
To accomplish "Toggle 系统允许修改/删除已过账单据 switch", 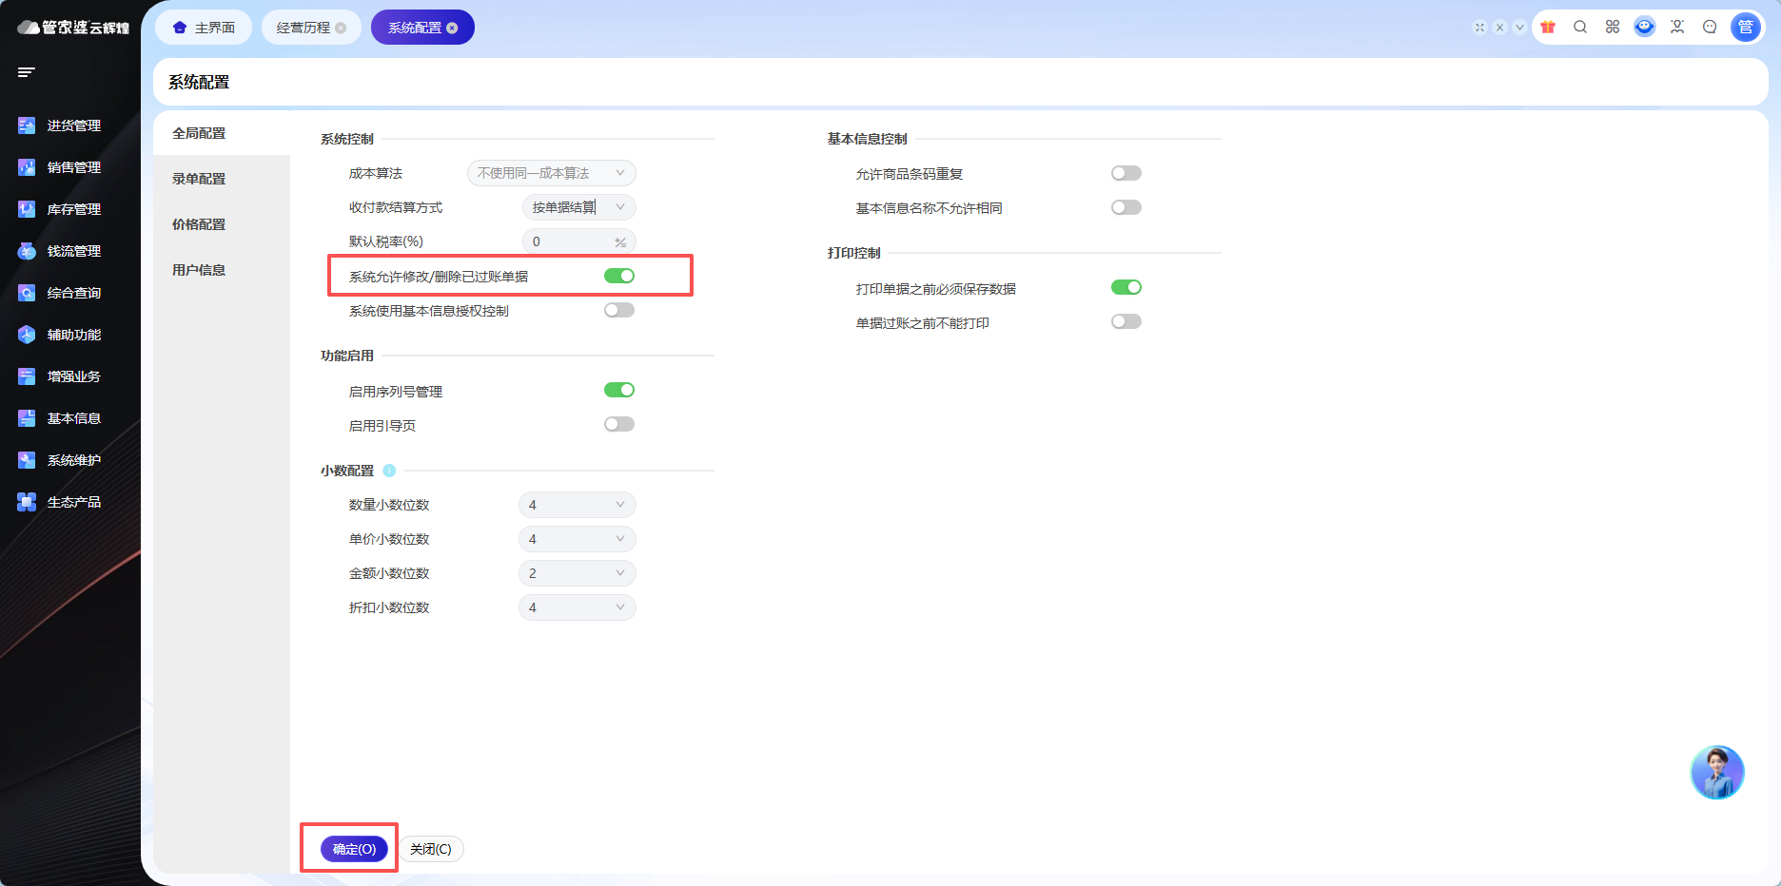I will tap(619, 276).
